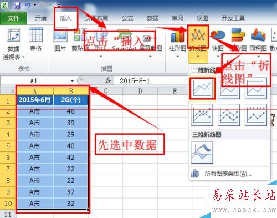Select row 10 header

coord(8,204)
